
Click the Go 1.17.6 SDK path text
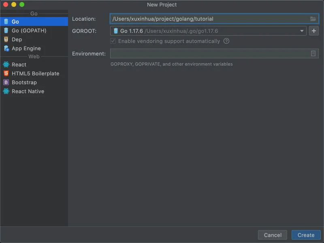(x=181, y=31)
